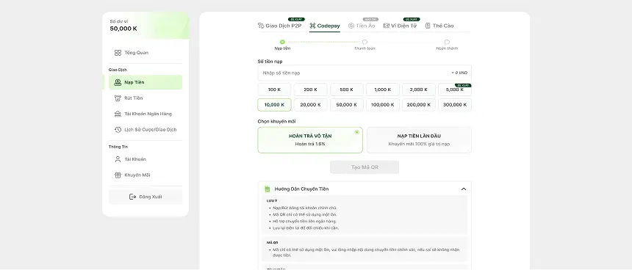
Task: Click the Tổng Quan grid icon
Action: click(118, 53)
